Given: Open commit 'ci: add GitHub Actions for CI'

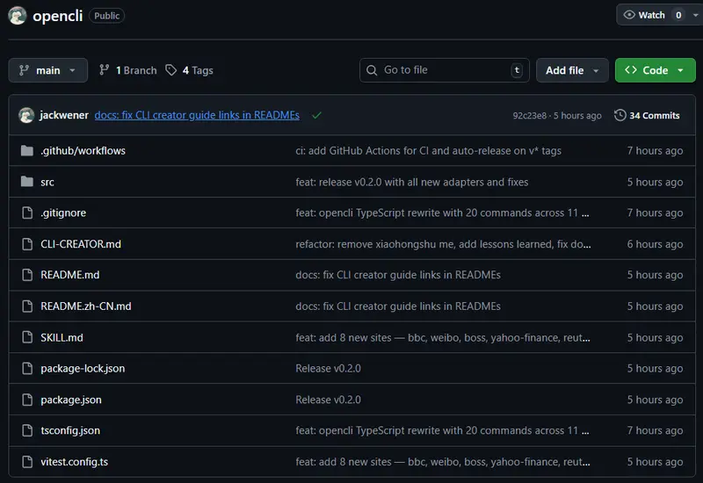Looking at the screenshot, I should (428, 150).
